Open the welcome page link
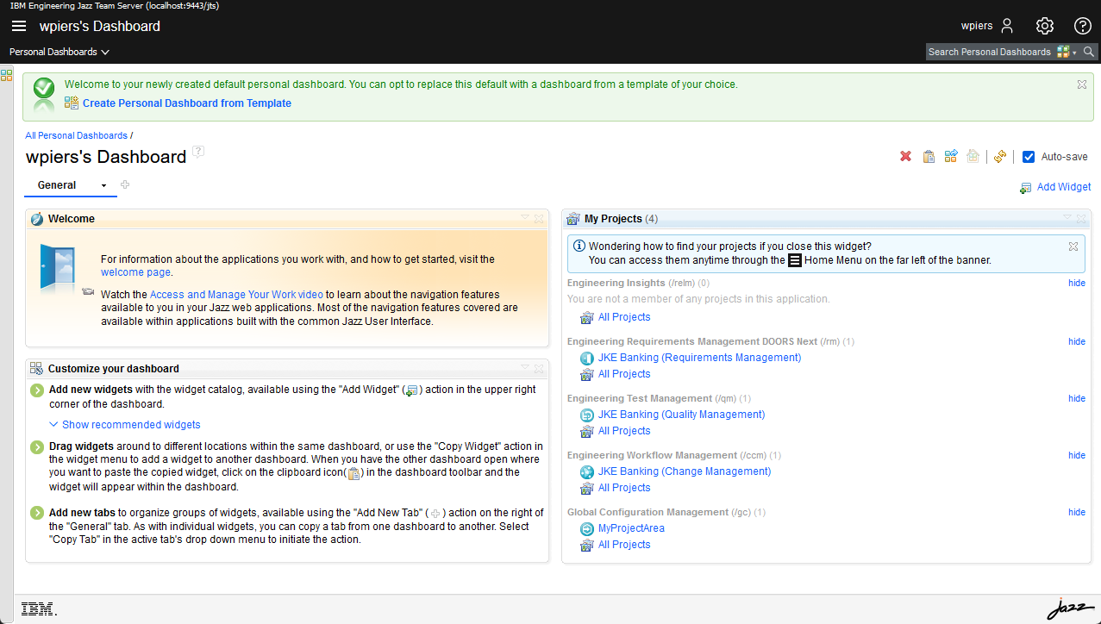 tap(135, 272)
